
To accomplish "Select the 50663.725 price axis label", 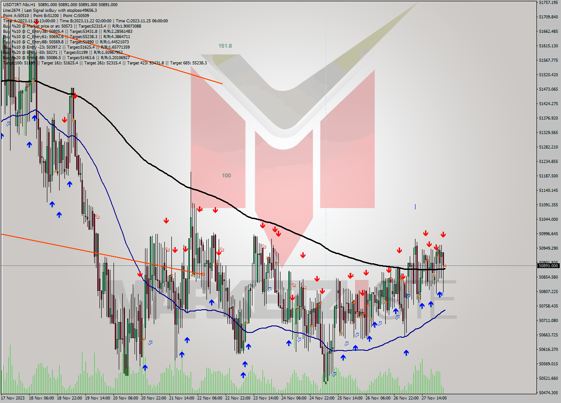I will pos(548,335).
